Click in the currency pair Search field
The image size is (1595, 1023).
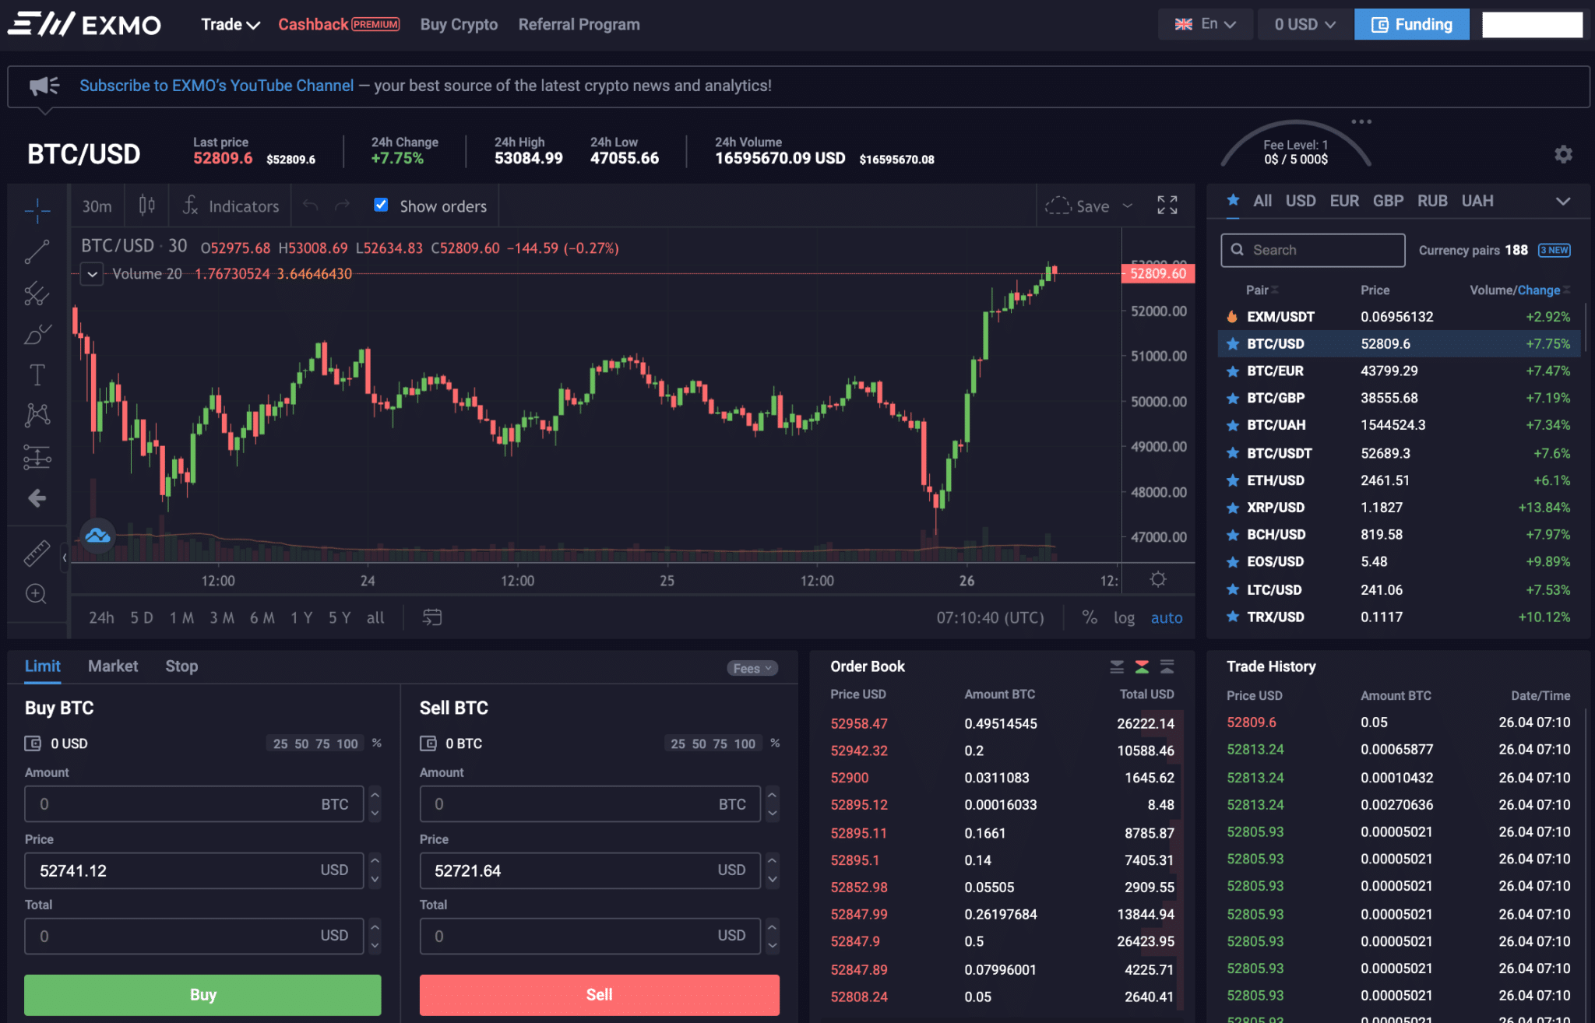coord(1312,250)
